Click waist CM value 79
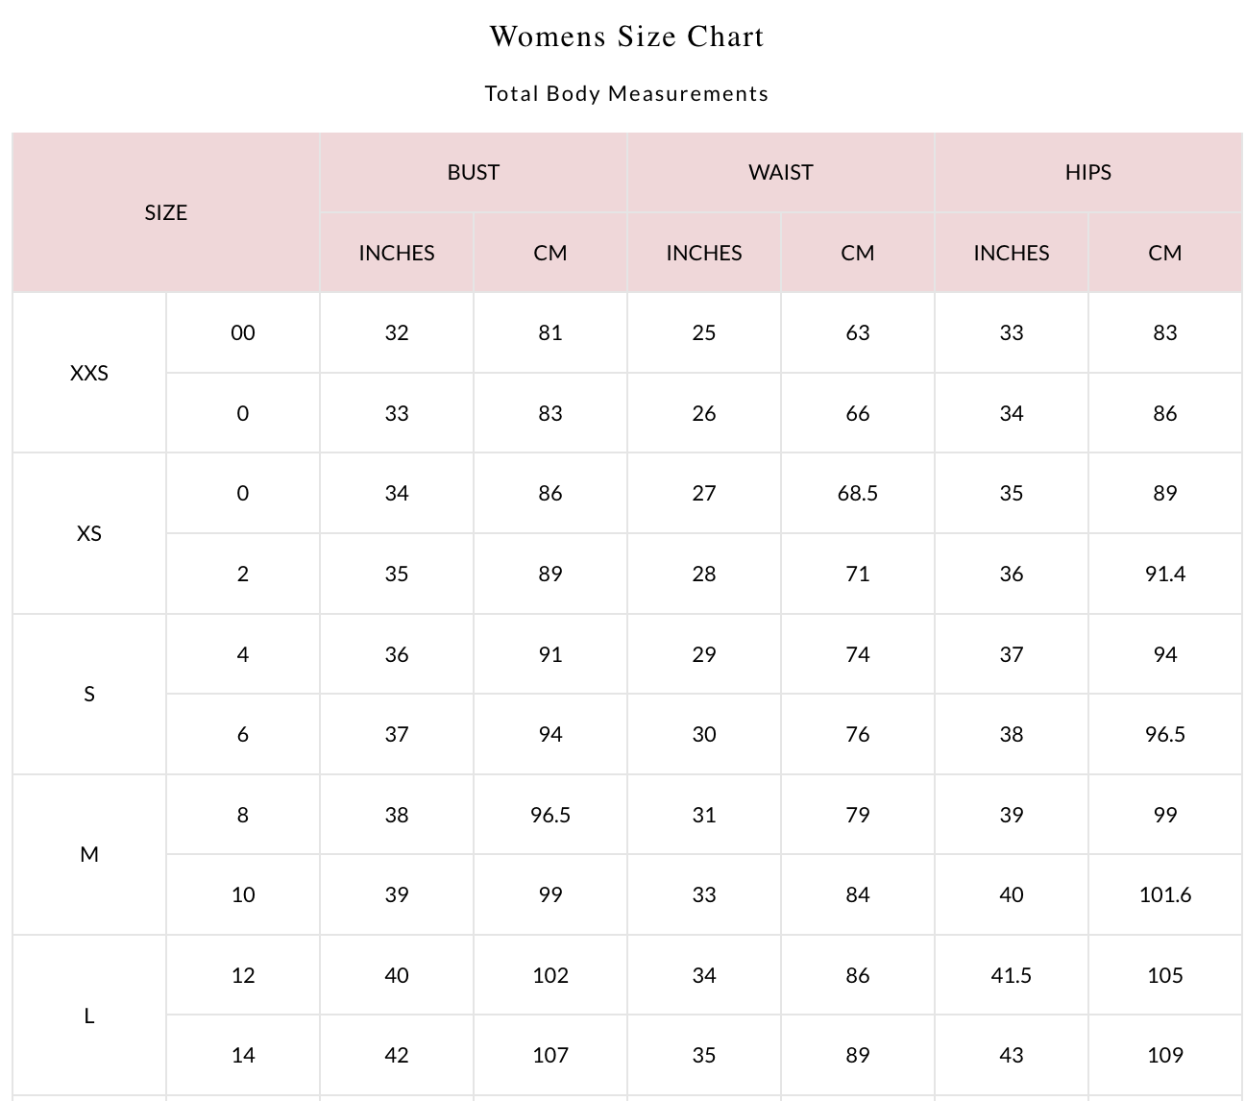The image size is (1245, 1101). [x=858, y=815]
